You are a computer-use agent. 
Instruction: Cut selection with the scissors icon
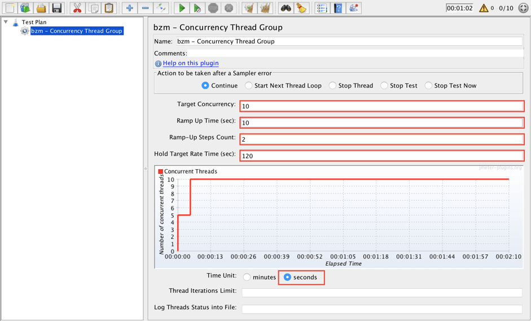[x=77, y=8]
